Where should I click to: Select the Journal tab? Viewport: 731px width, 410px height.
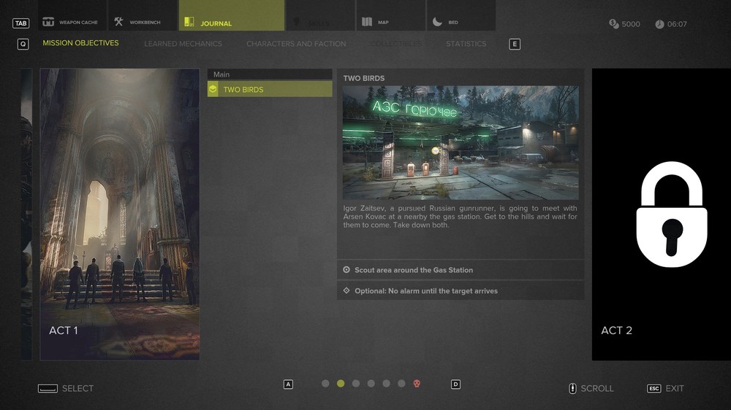tap(231, 23)
